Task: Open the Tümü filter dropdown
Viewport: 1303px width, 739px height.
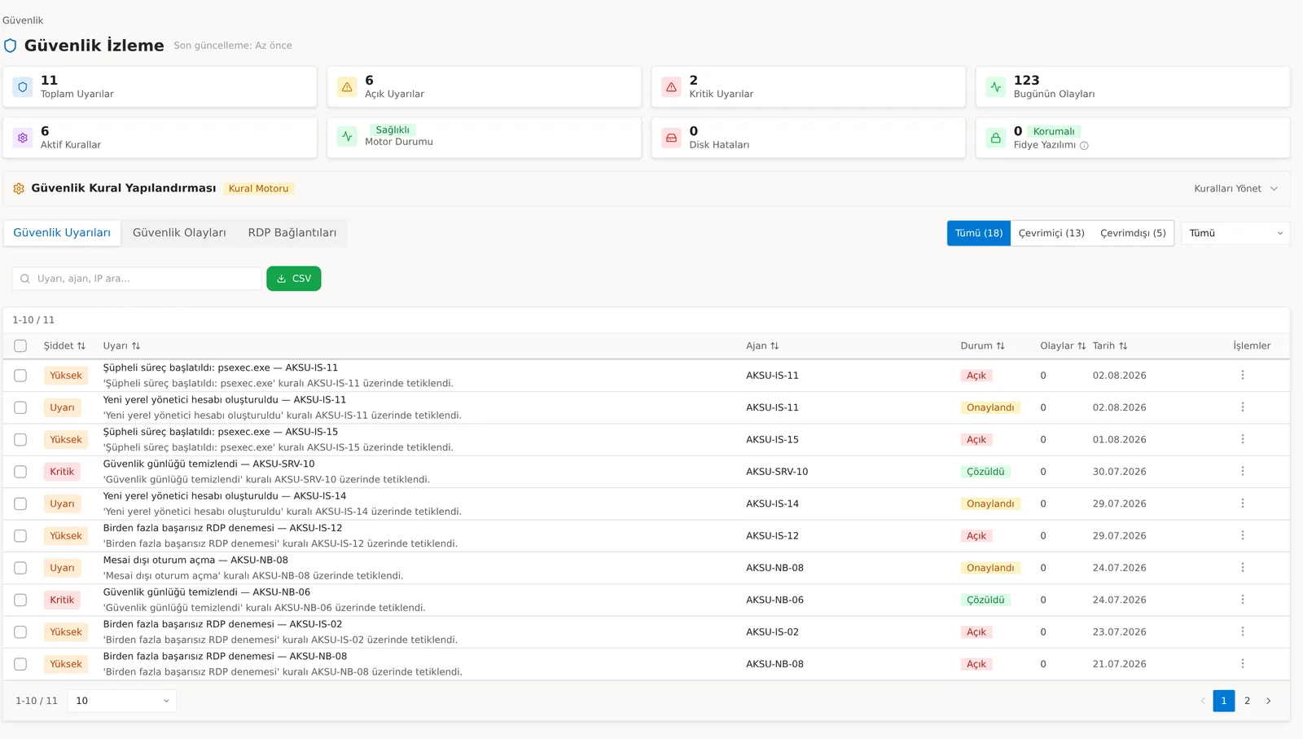Action: (x=1235, y=233)
